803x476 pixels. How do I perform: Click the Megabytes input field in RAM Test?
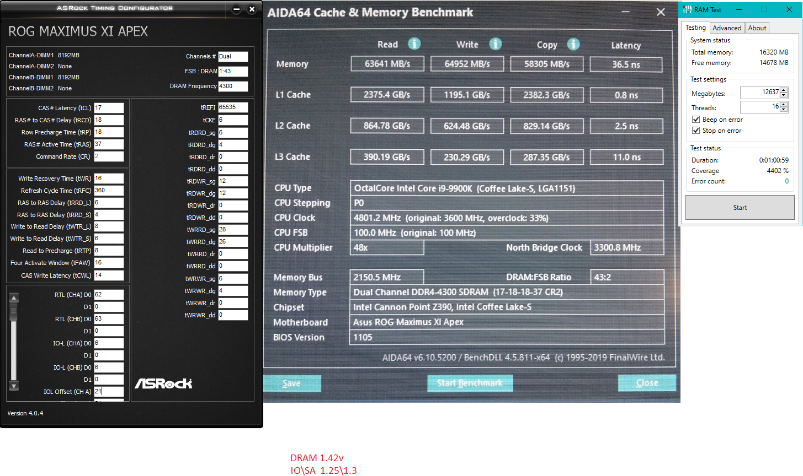760,93
